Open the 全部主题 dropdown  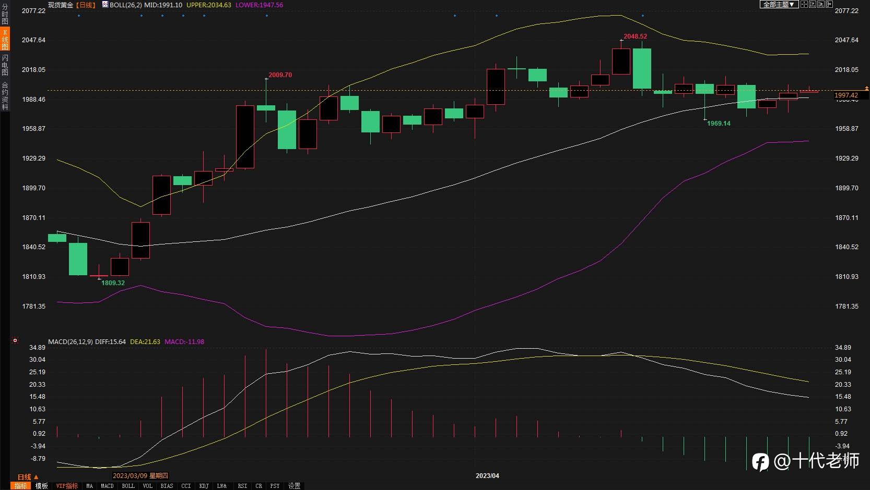(779, 4)
